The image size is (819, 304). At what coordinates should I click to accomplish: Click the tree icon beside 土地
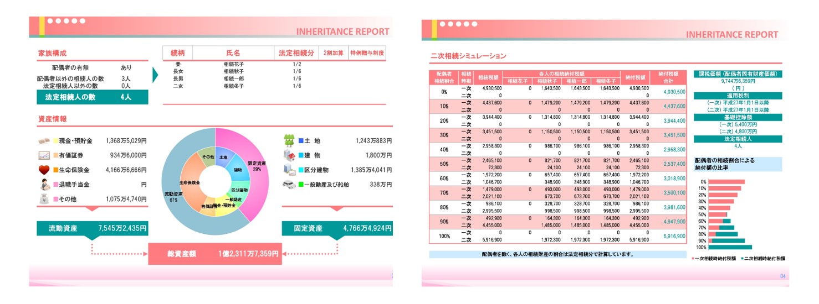click(x=289, y=140)
